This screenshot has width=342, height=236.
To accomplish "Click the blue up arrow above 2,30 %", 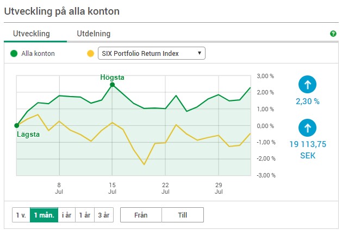I will 307,85.
